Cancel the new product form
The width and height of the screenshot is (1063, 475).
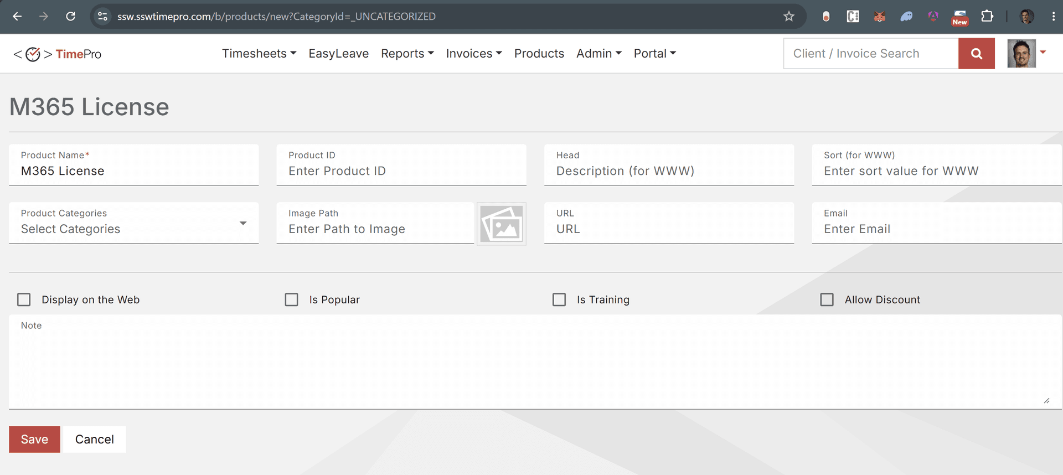point(95,439)
